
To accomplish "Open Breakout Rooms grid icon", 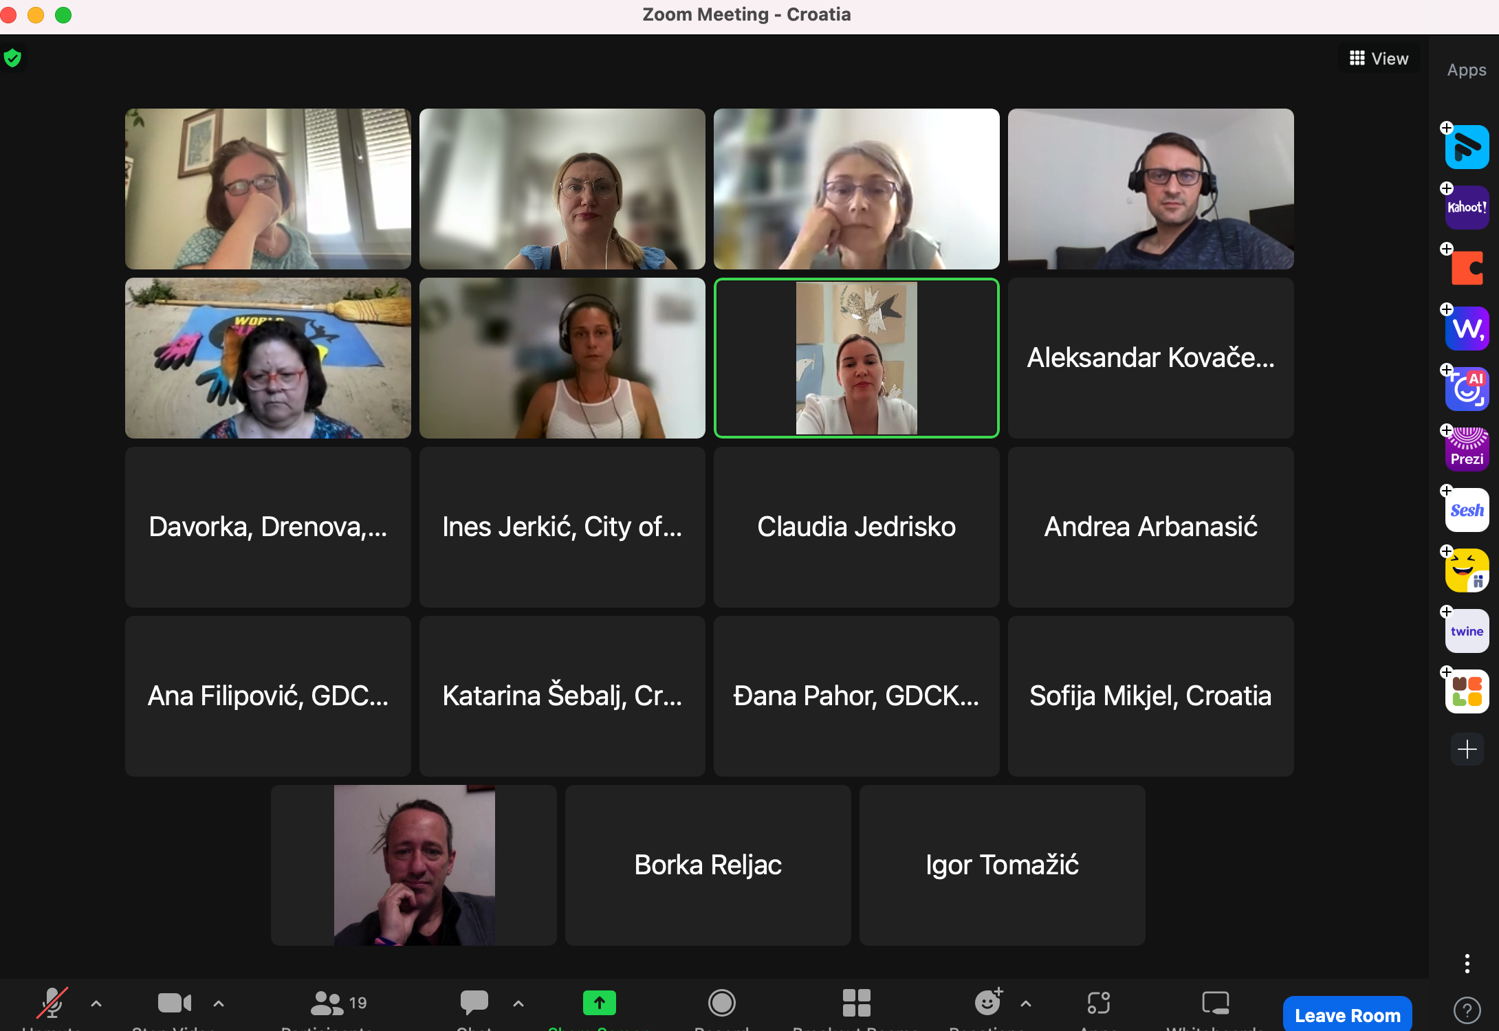I will (x=856, y=1003).
